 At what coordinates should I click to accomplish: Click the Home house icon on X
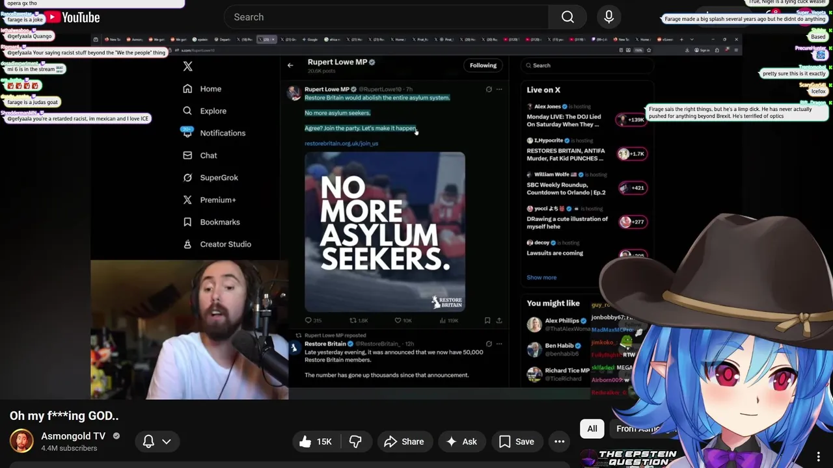point(187,89)
